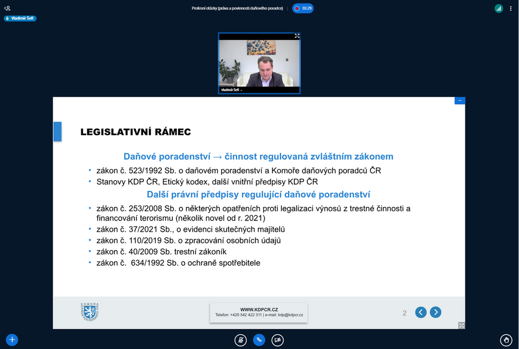Select the line zákon č. 634/1992 Sb.

(178, 263)
